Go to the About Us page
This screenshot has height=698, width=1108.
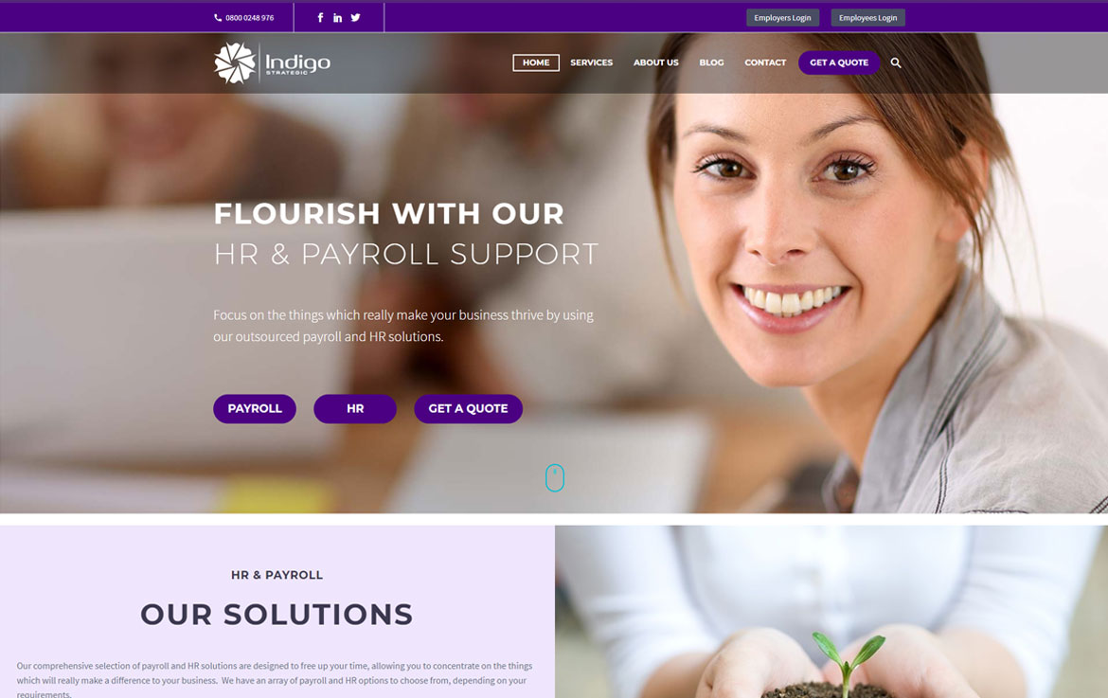655,63
